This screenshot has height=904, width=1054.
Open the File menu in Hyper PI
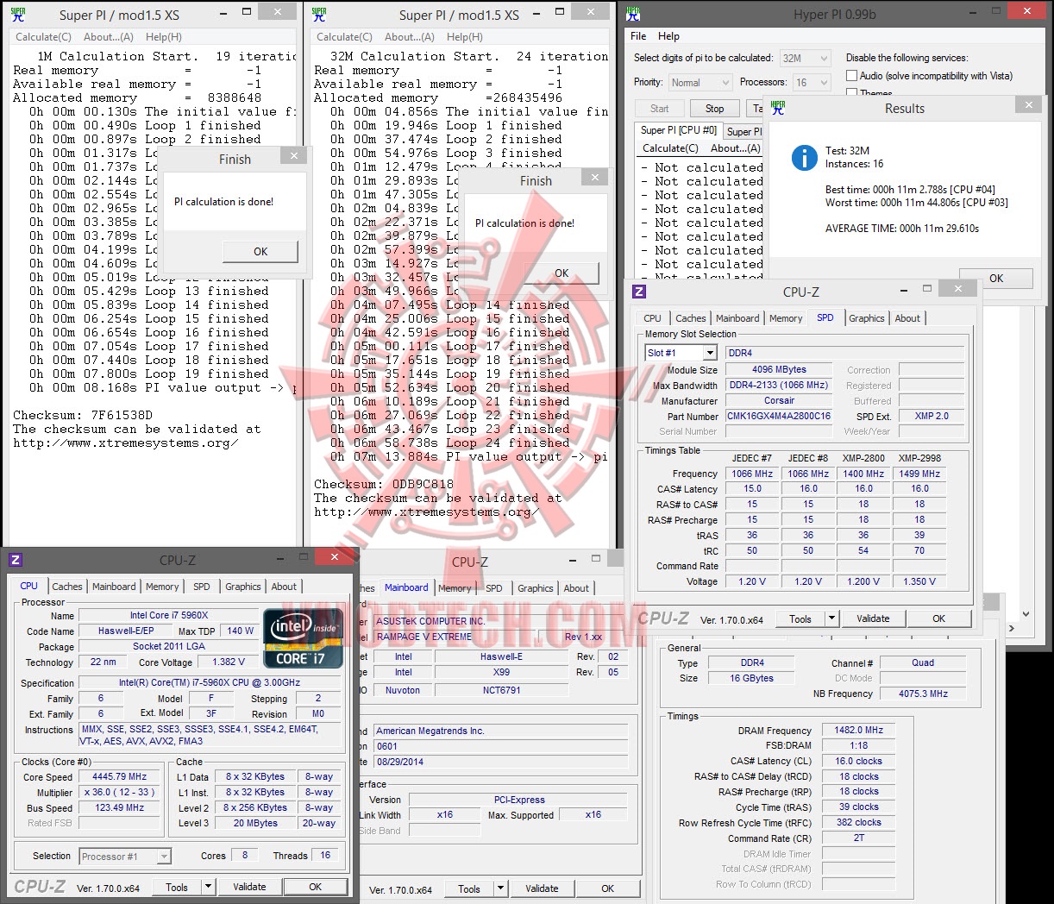638,36
